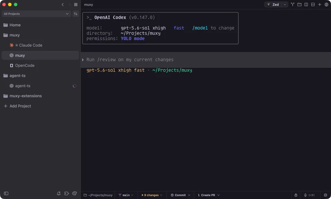Click the Commit button
The width and height of the screenshot is (331, 199).
click(178, 195)
